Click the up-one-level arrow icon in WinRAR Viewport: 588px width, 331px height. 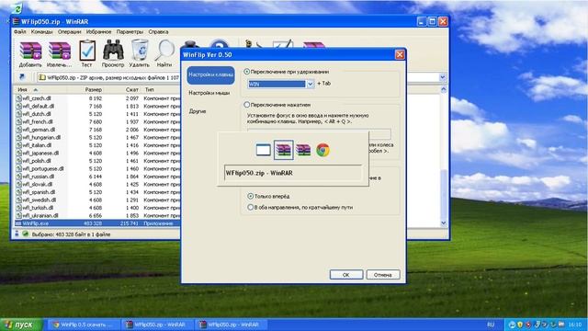point(22,77)
